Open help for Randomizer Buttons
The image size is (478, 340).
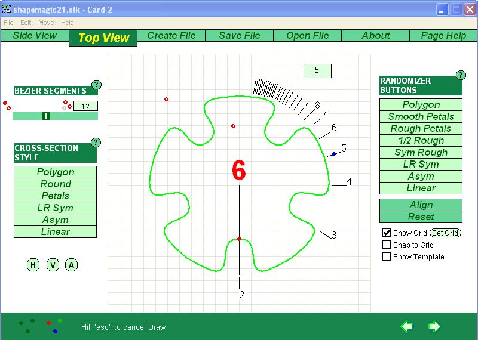point(461,75)
